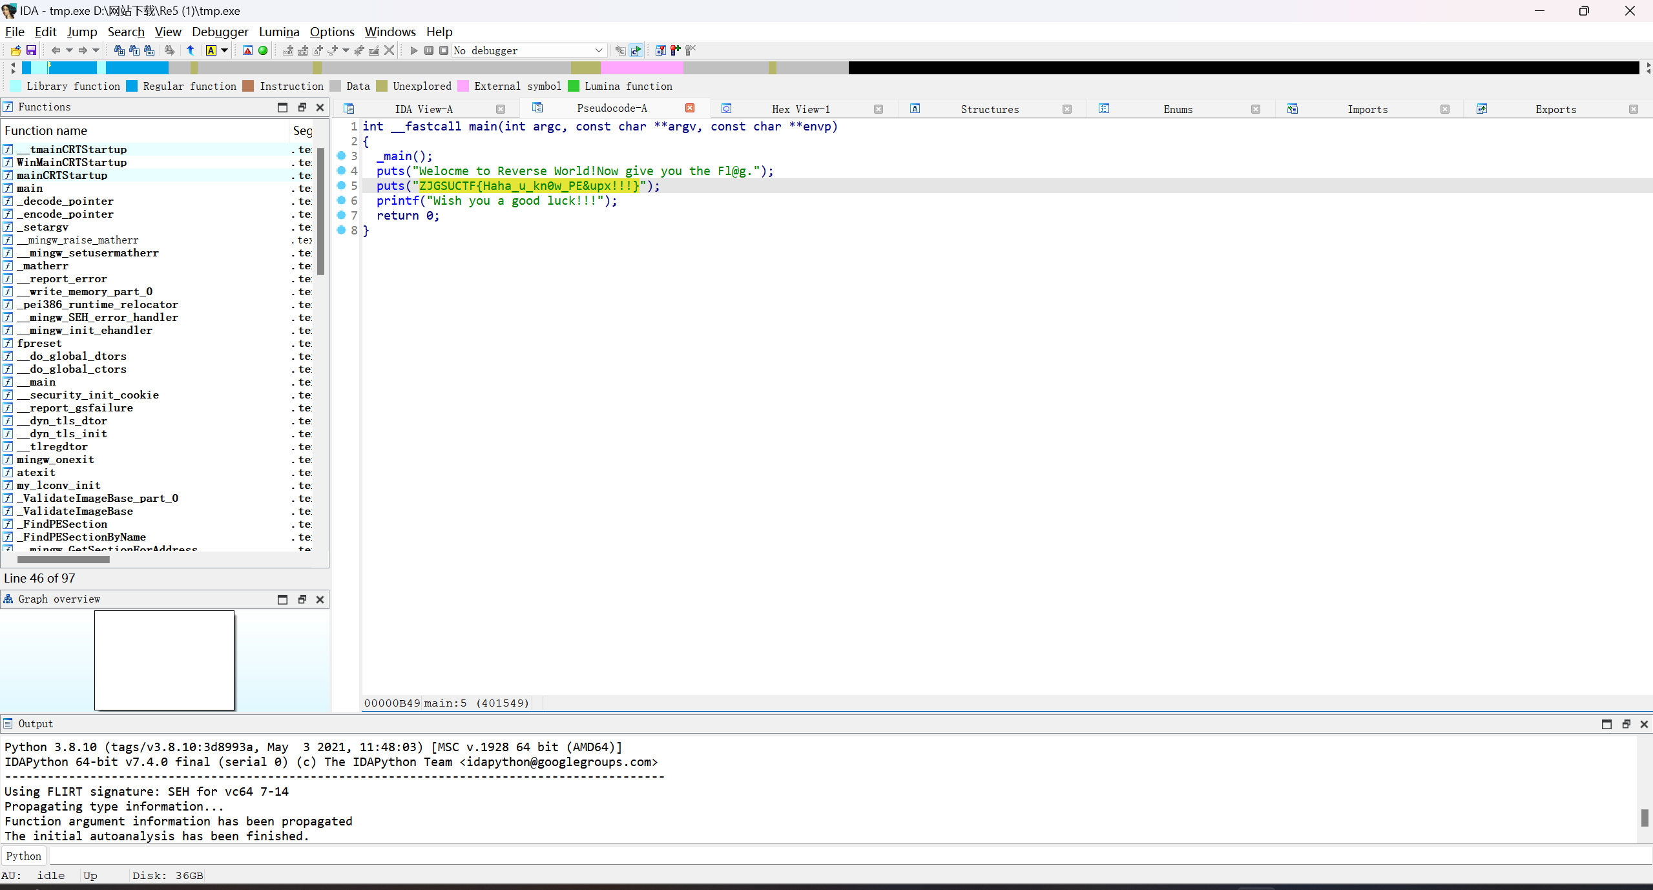Click the Save database icon
1653x890 pixels.
click(x=31, y=50)
